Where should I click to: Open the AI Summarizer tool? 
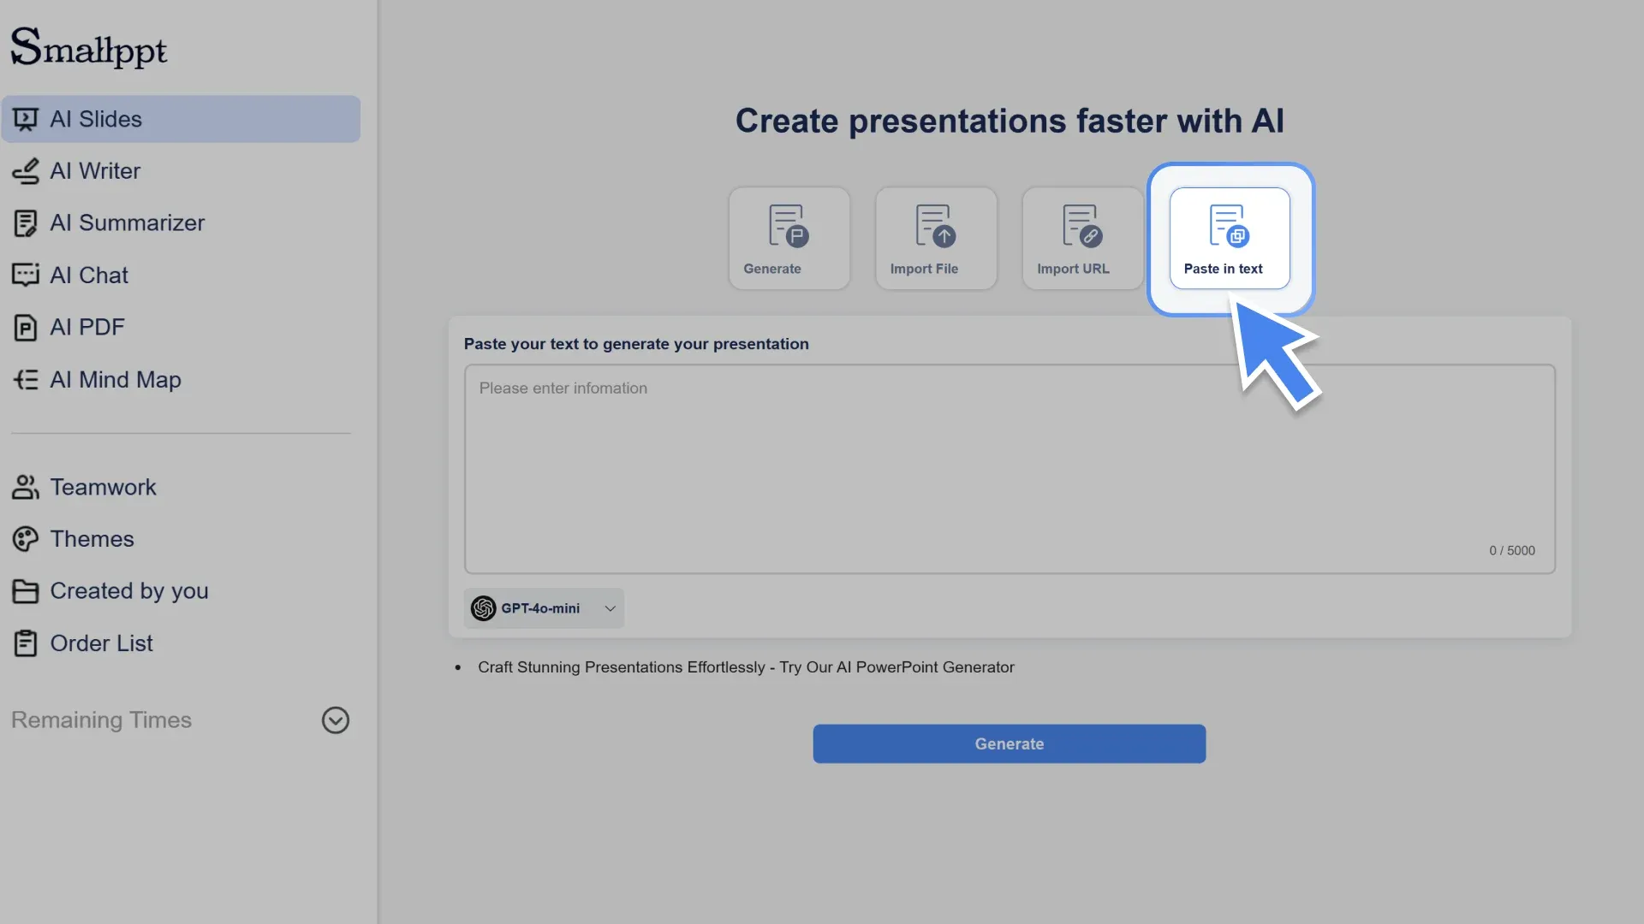coord(127,222)
